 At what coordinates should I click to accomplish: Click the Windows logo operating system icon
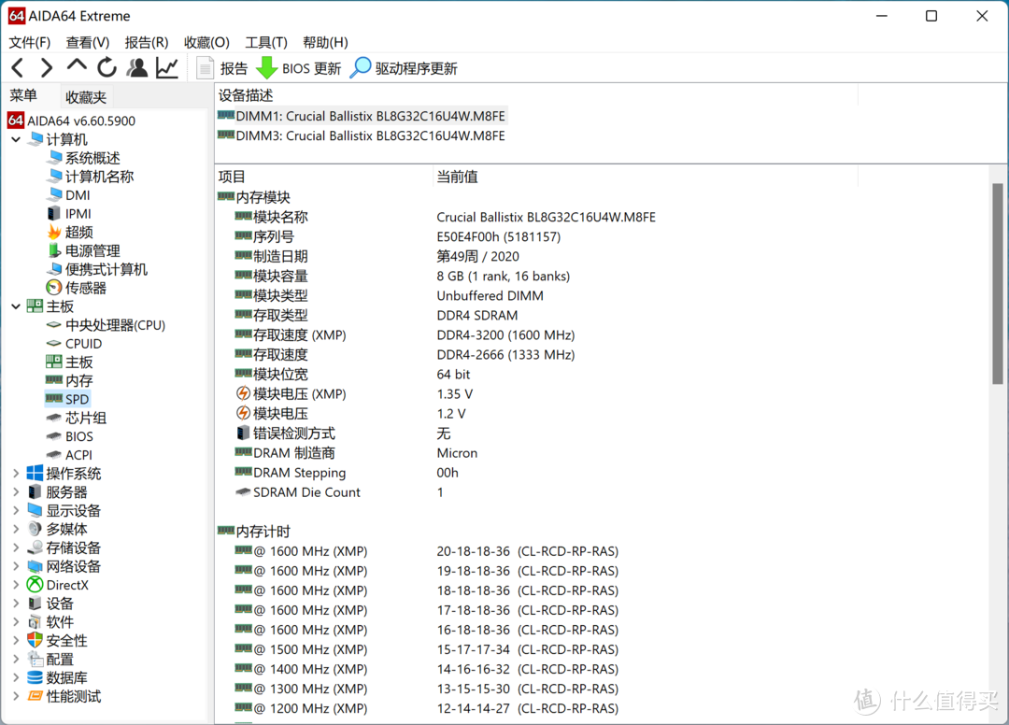pyautogui.click(x=35, y=474)
